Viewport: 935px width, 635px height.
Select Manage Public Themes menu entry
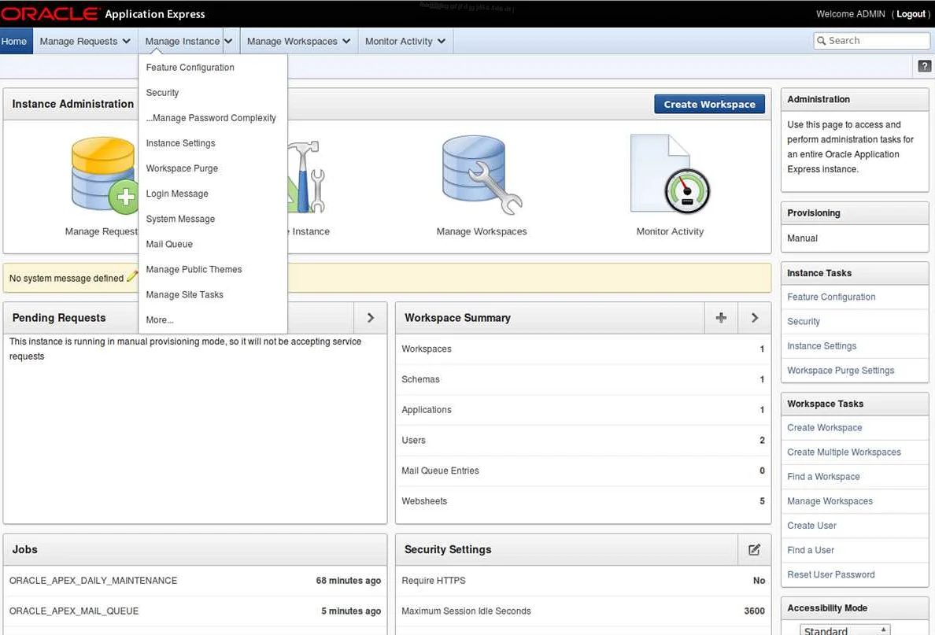(194, 269)
